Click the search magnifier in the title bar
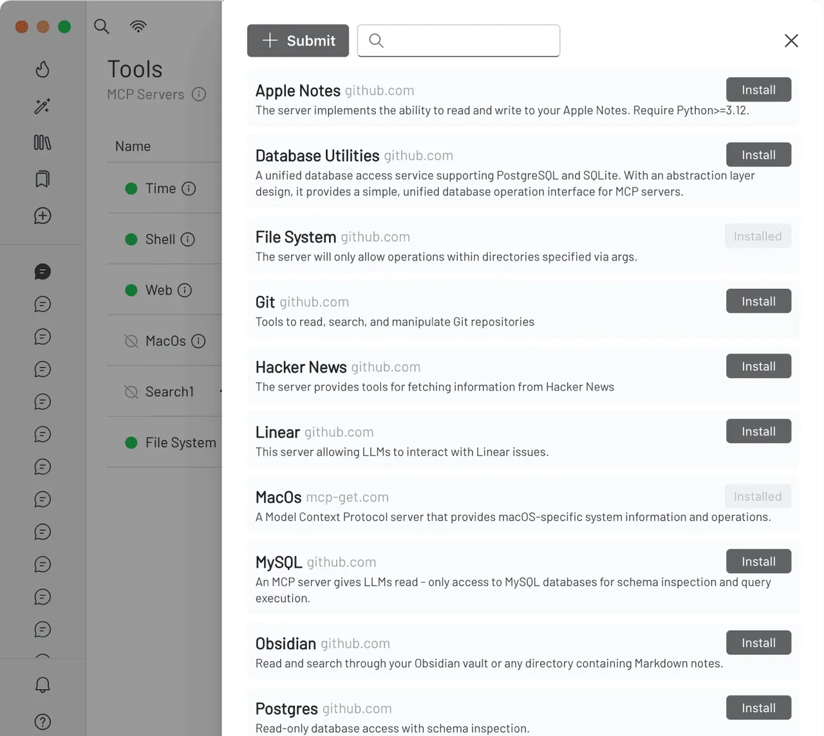 click(102, 26)
